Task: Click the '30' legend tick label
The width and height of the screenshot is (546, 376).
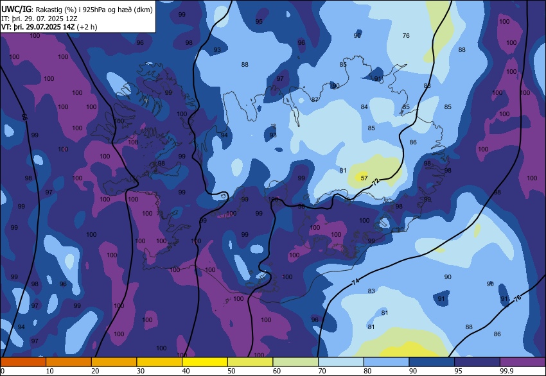Action: click(x=140, y=371)
